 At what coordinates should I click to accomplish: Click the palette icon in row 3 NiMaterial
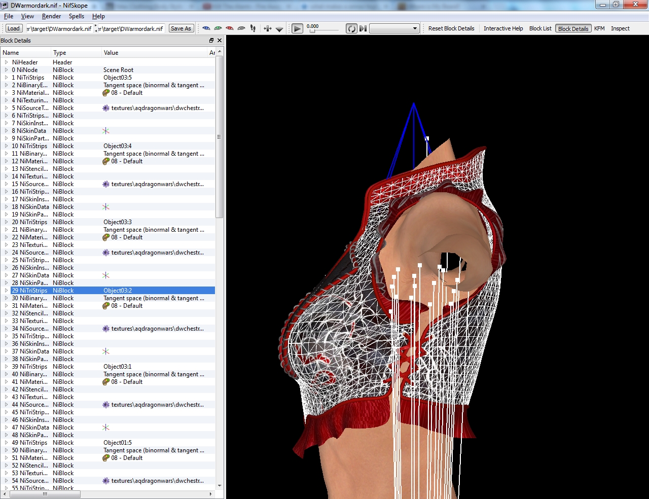tap(106, 93)
